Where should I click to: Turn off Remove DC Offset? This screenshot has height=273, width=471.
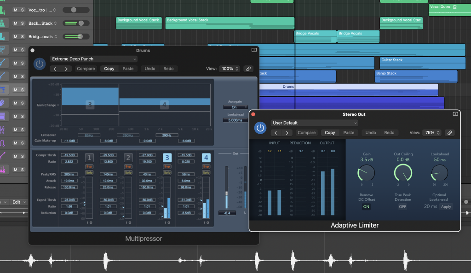[x=366, y=207]
